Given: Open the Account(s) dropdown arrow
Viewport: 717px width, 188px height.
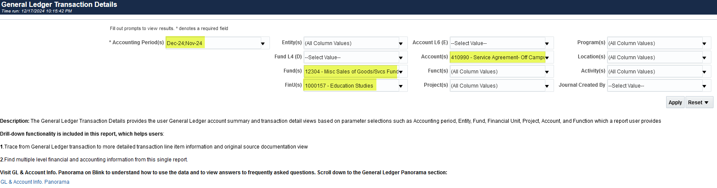Looking at the screenshot, I should 547,58.
